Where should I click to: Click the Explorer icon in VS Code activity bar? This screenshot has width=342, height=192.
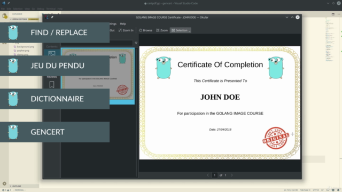[x=5, y=16]
